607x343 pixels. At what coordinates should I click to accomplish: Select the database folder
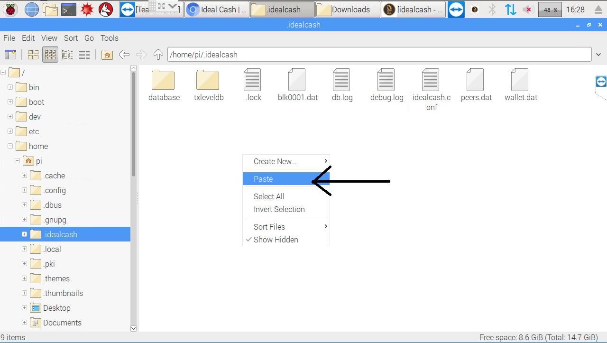164,85
